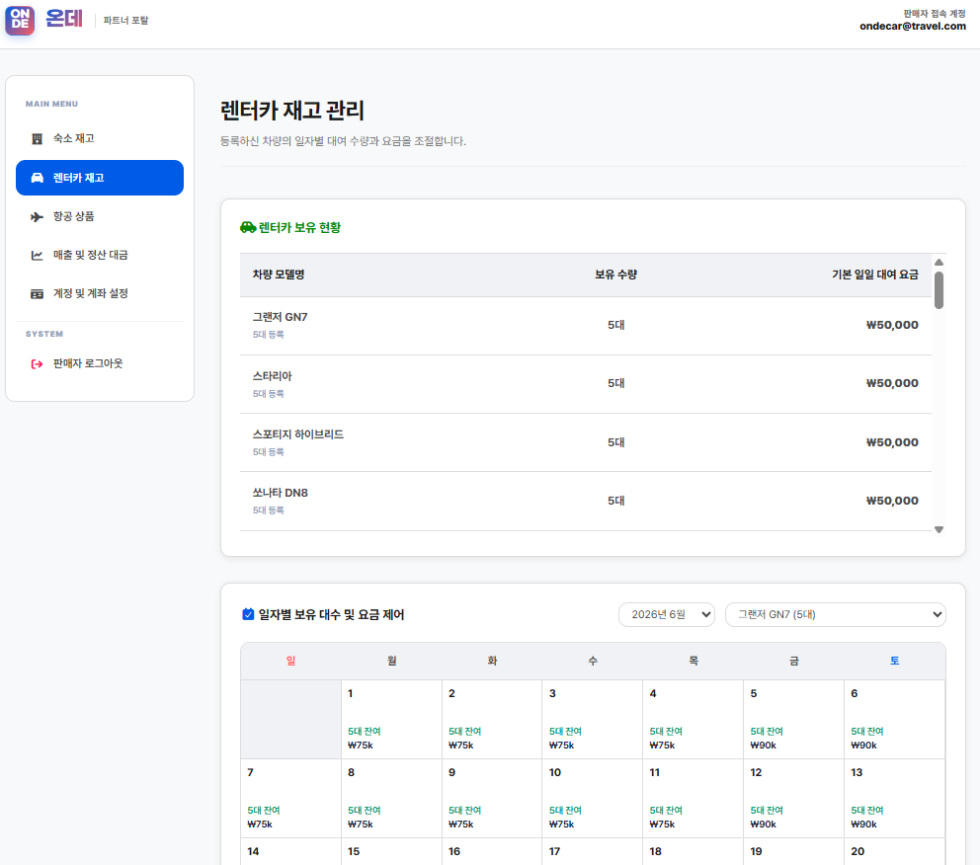Select June 6 calendar cell

point(894,720)
